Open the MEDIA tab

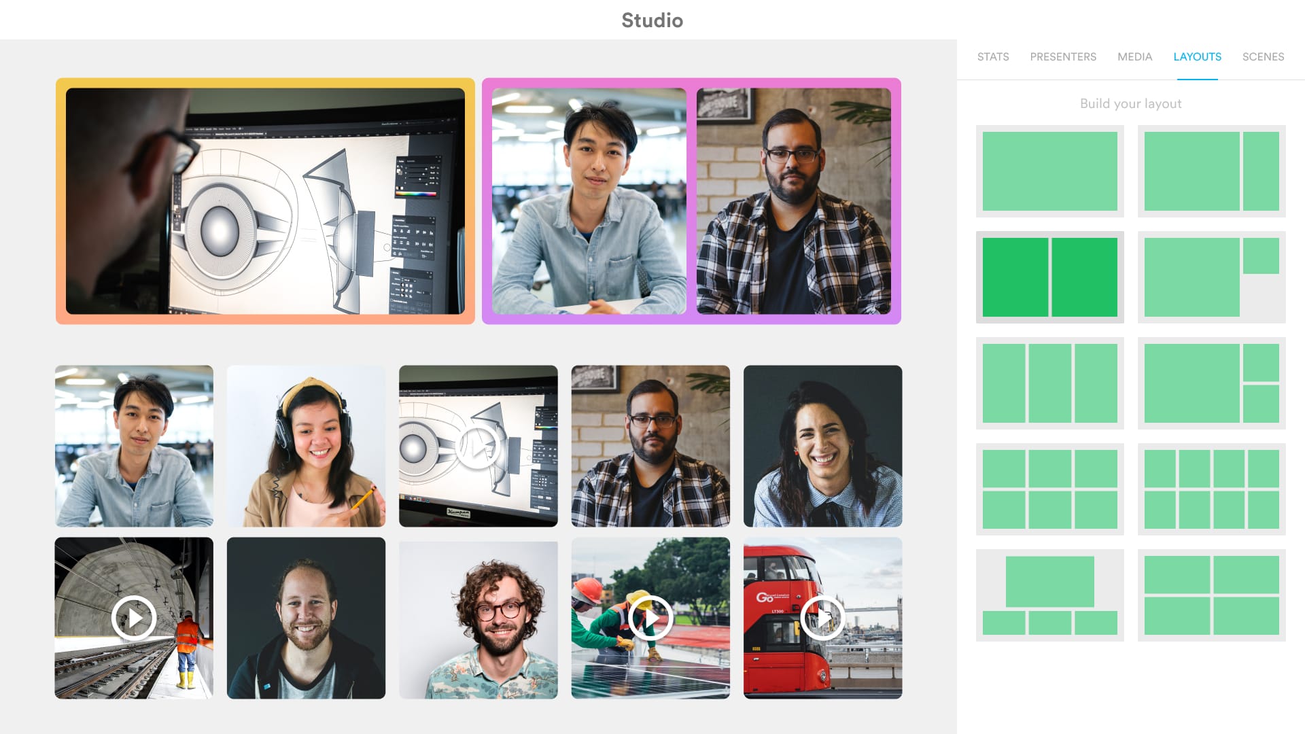point(1134,57)
